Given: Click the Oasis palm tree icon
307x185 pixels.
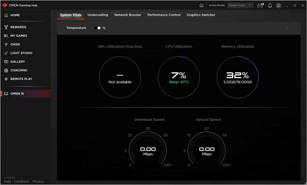Looking at the screenshot, I should (6, 44).
